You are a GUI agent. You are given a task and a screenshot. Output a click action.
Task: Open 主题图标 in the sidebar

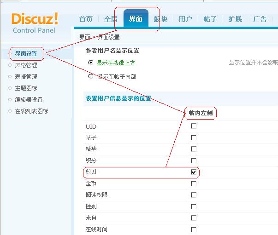pos(26,88)
